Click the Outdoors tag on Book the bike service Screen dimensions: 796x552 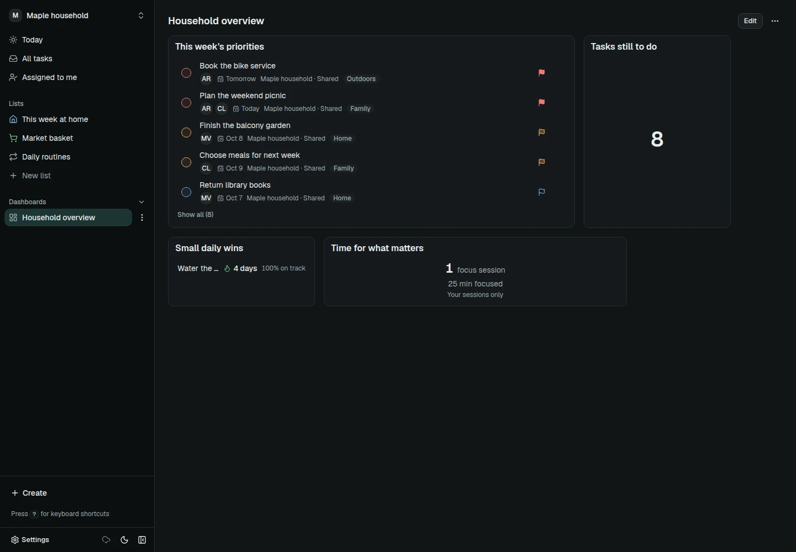click(362, 79)
